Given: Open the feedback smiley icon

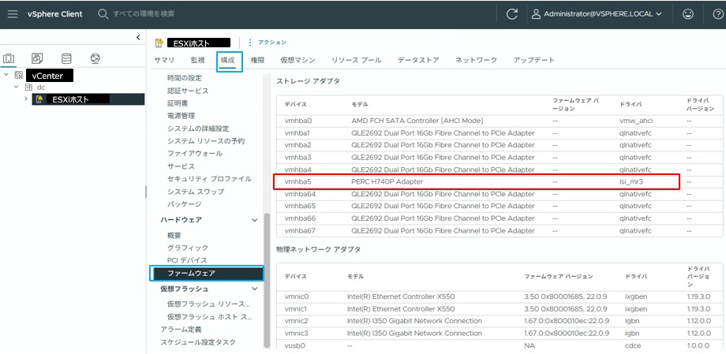Looking at the screenshot, I should point(688,14).
